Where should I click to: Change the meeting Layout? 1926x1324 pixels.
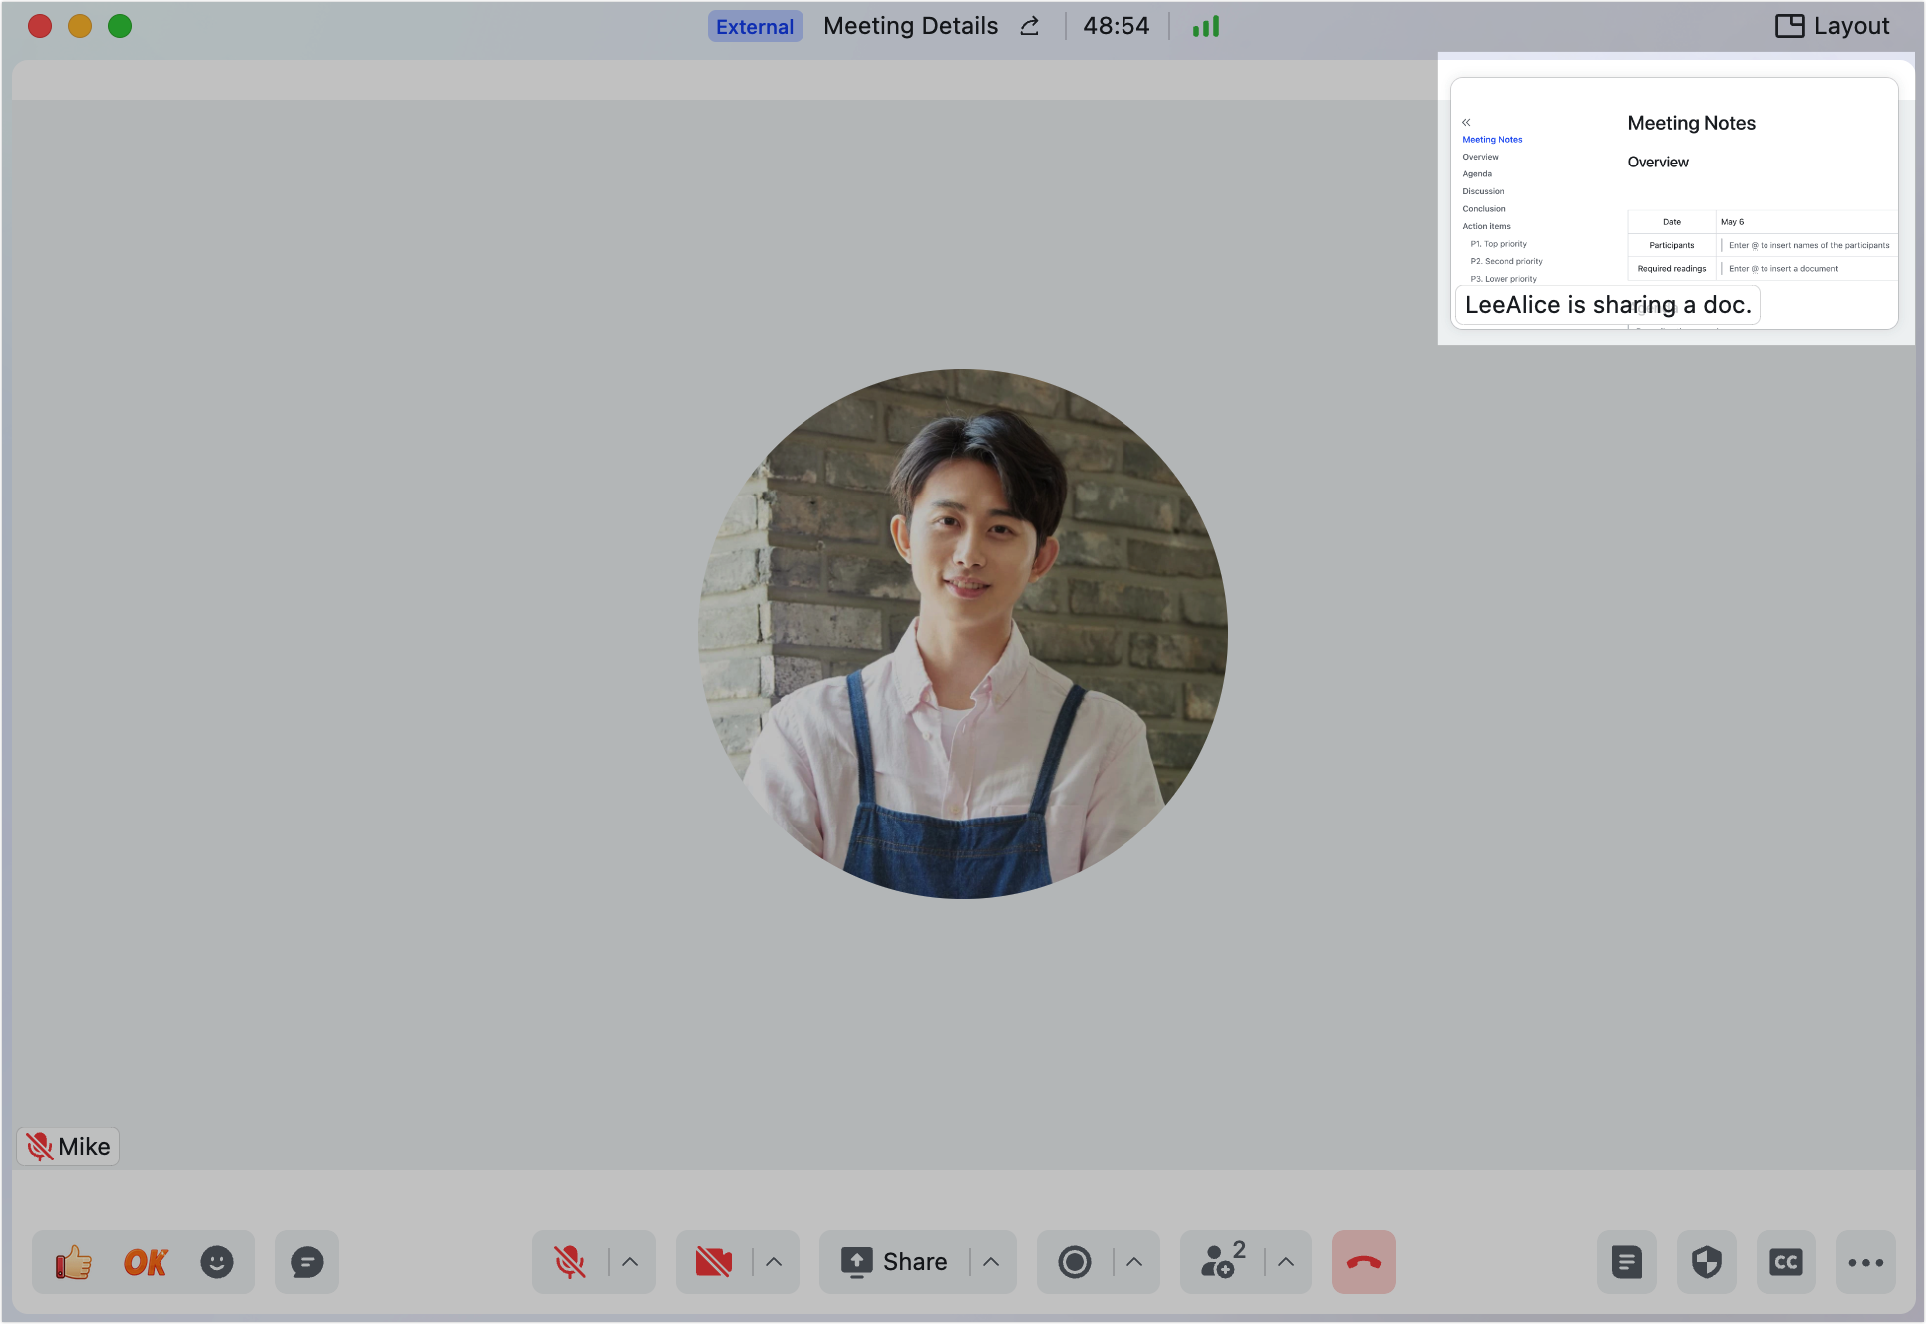(1832, 26)
